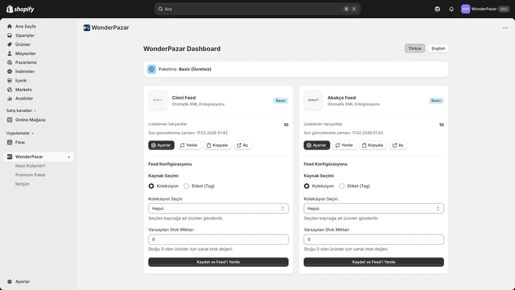Expand the Uygulamalar section
Screen dimensions: 515x290
point(20,133)
